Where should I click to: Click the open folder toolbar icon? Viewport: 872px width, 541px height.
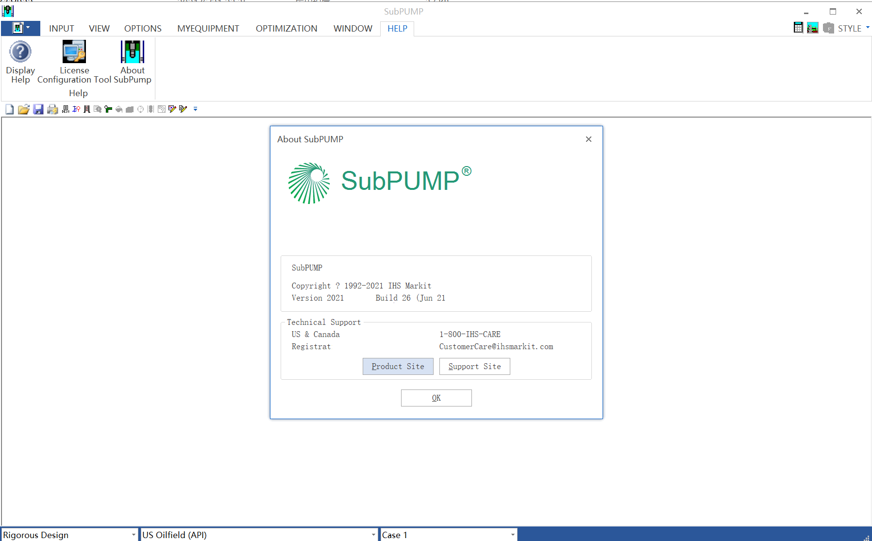pos(24,109)
